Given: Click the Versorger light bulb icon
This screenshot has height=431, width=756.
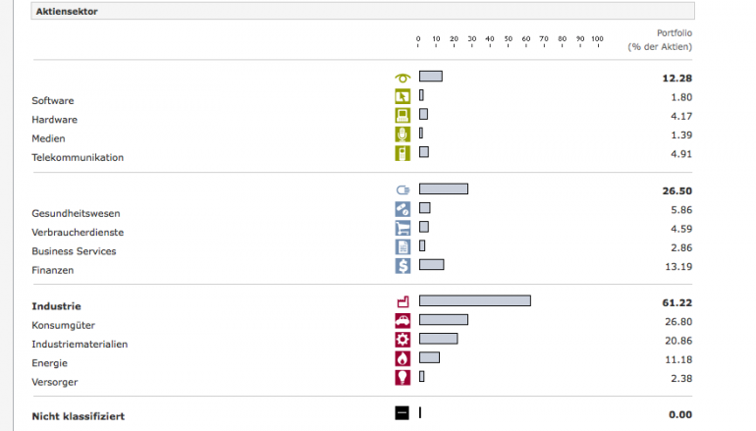Looking at the screenshot, I should 402,377.
